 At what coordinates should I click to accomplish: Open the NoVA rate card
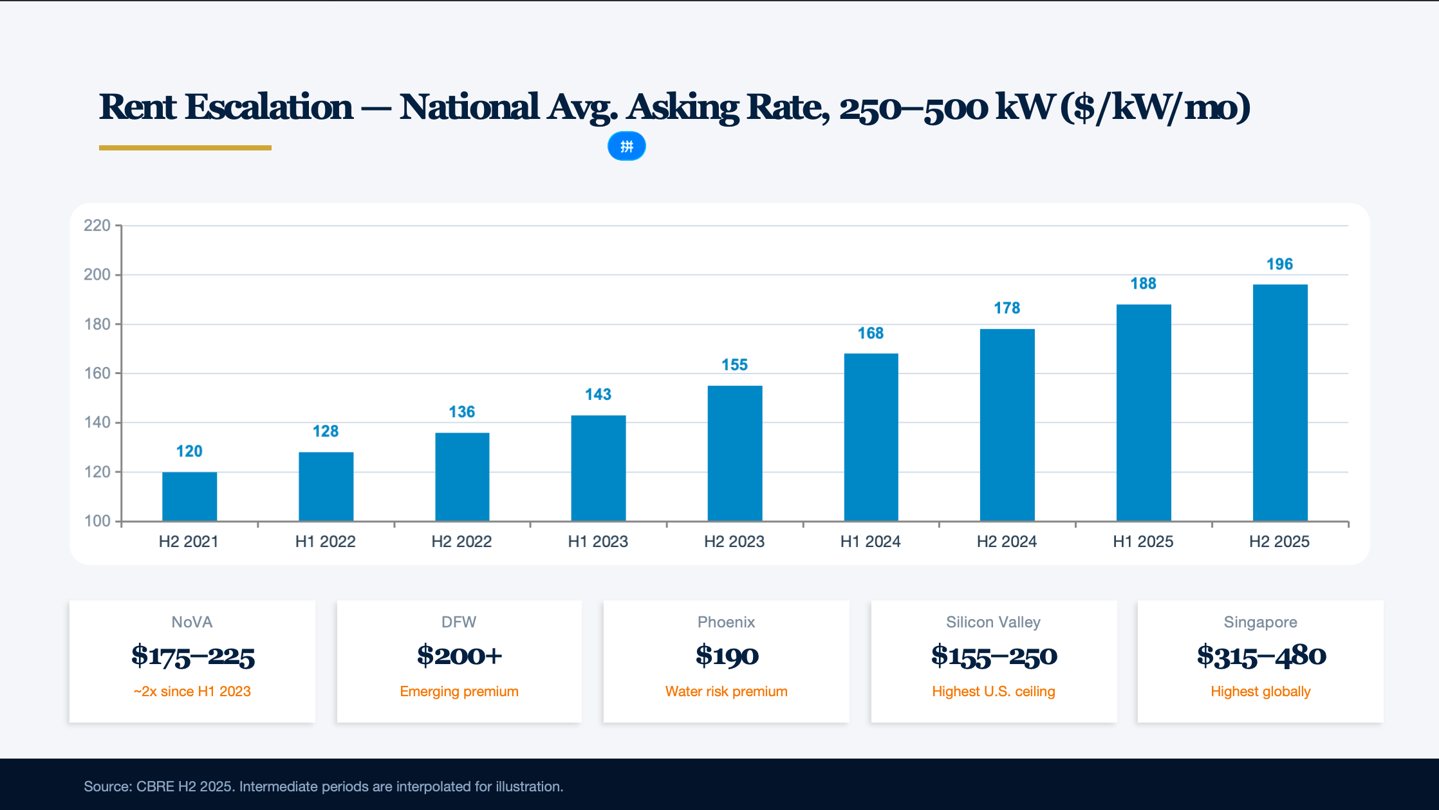pos(192,661)
